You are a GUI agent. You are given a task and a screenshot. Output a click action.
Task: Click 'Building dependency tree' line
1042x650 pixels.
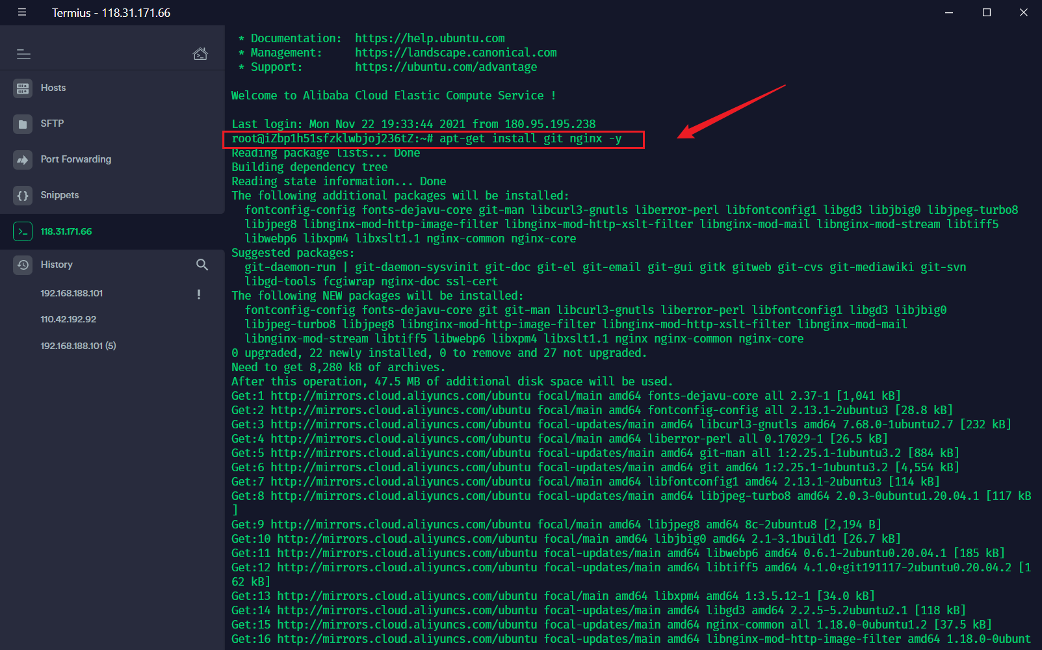click(309, 167)
